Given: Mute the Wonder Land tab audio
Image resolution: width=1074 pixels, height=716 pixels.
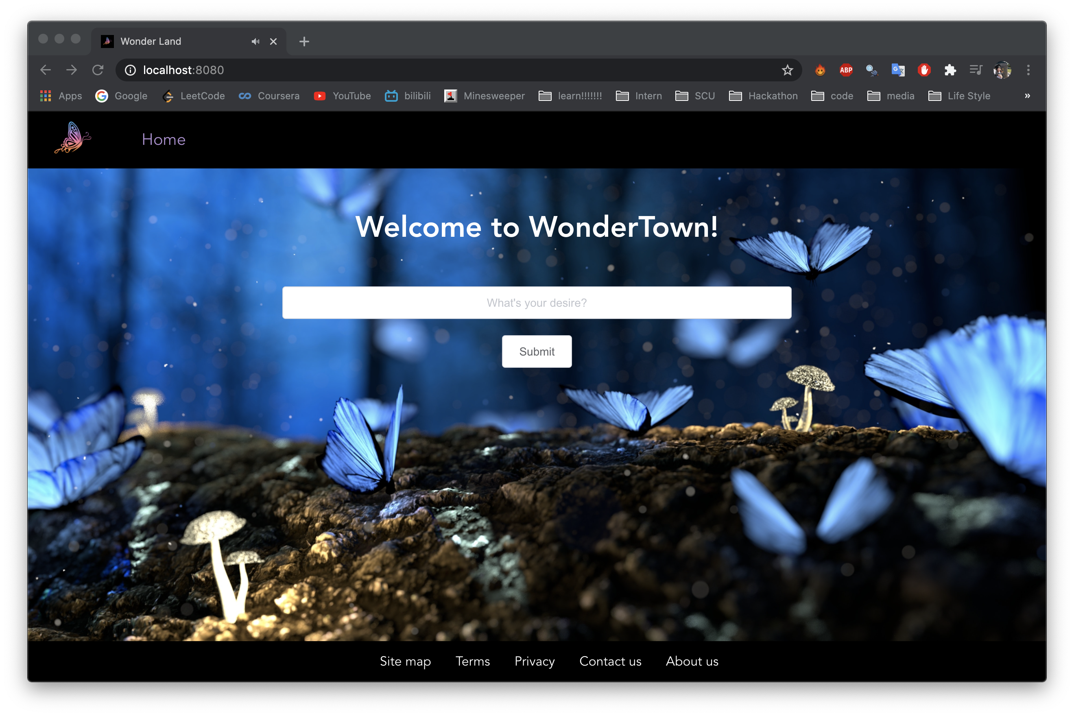Looking at the screenshot, I should pos(255,41).
